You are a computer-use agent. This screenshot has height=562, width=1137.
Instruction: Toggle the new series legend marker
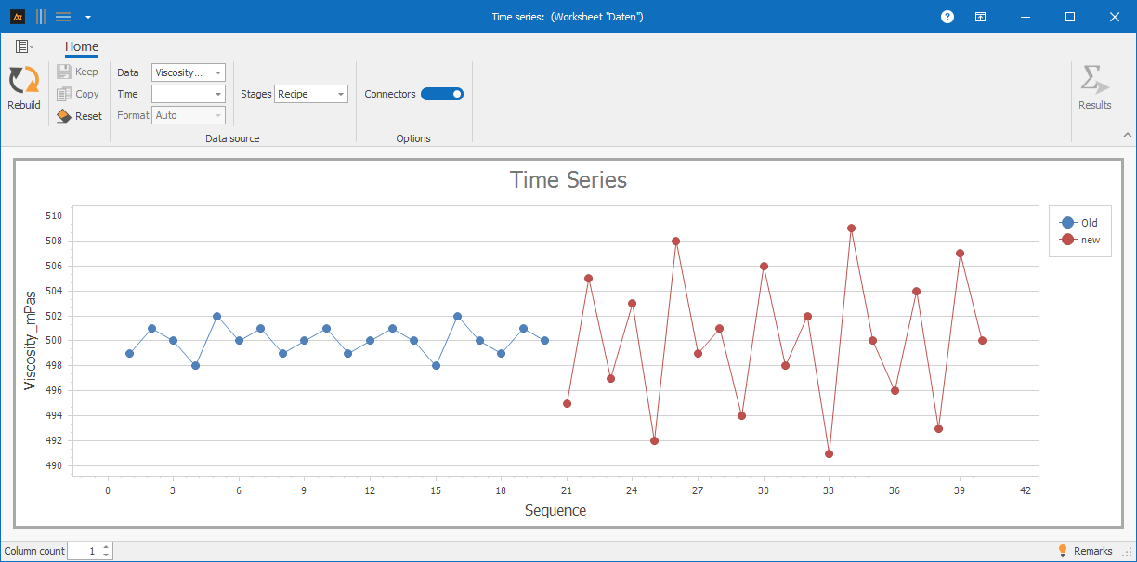pyautogui.click(x=1067, y=240)
